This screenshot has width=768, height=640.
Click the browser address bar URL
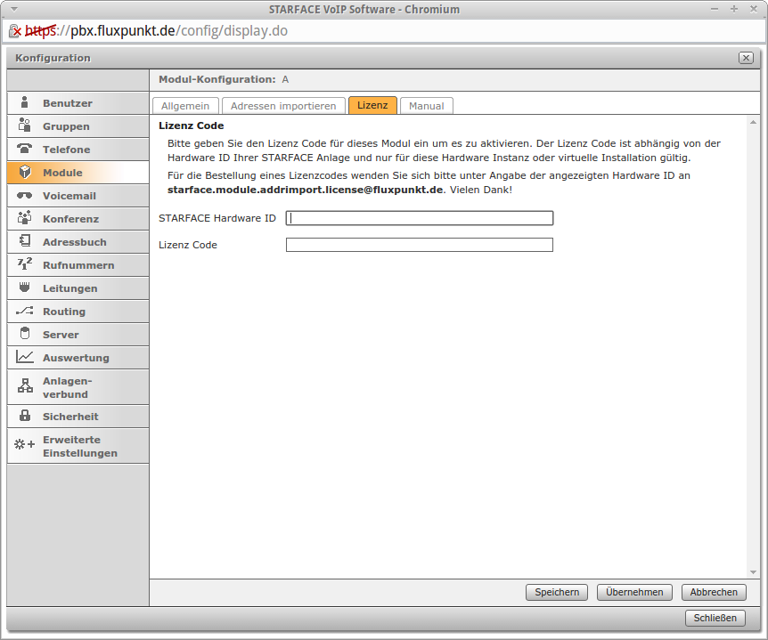tap(156, 31)
